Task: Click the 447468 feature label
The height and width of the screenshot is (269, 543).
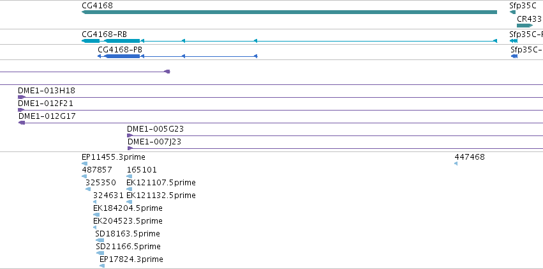Action: tap(470, 157)
